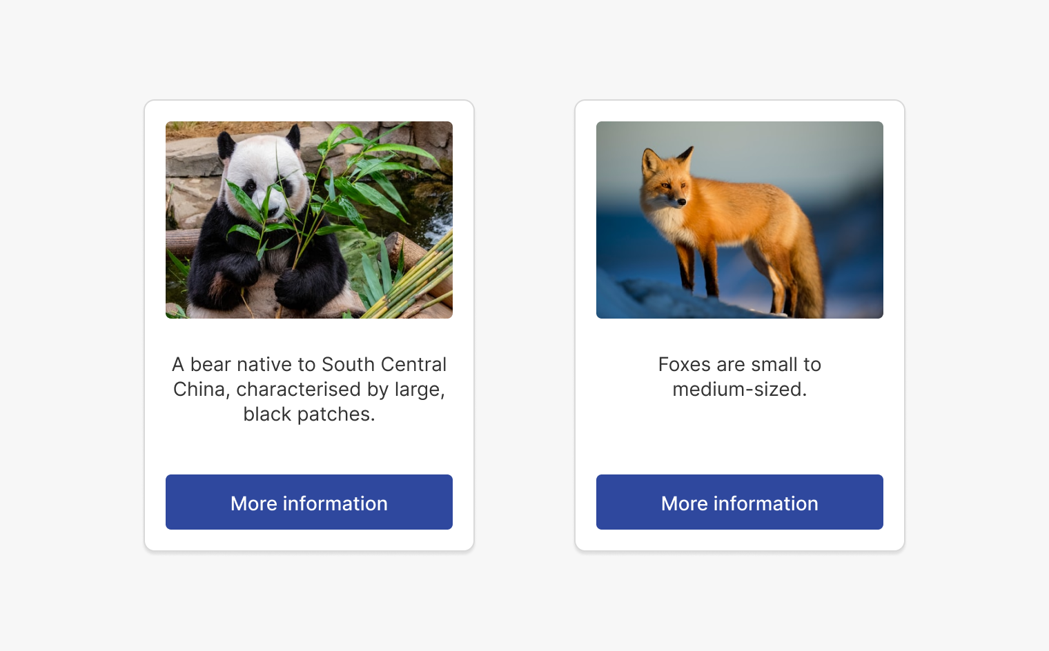Viewport: 1049px width, 651px height.
Task: Click the red fox photo
Action: coord(740,220)
